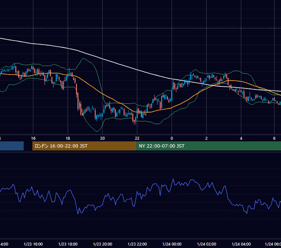Click the London 16:00-22:00 JST session bar

(x=84, y=146)
